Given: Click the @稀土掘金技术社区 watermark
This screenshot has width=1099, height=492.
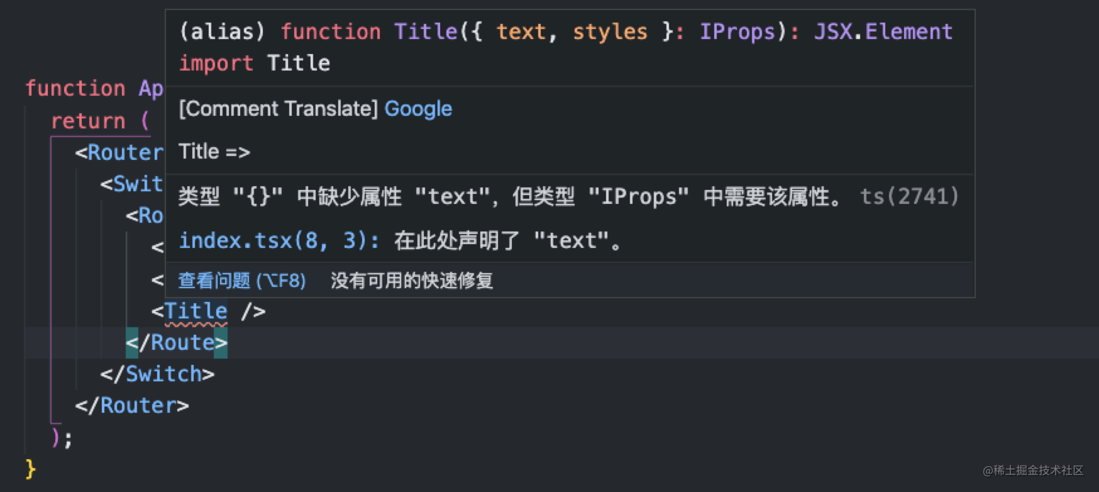Looking at the screenshot, I should (1032, 471).
